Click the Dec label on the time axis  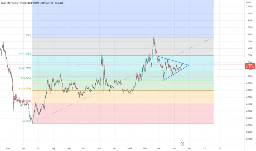114,149
